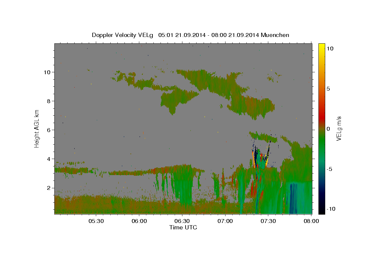Click the height axis label 4

tap(49, 159)
